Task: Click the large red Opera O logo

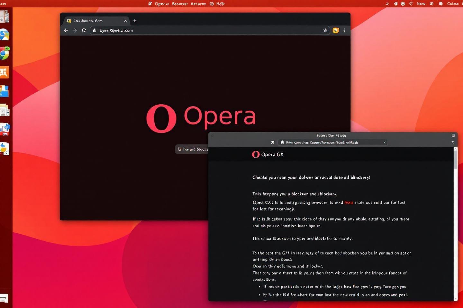Action: (x=161, y=118)
